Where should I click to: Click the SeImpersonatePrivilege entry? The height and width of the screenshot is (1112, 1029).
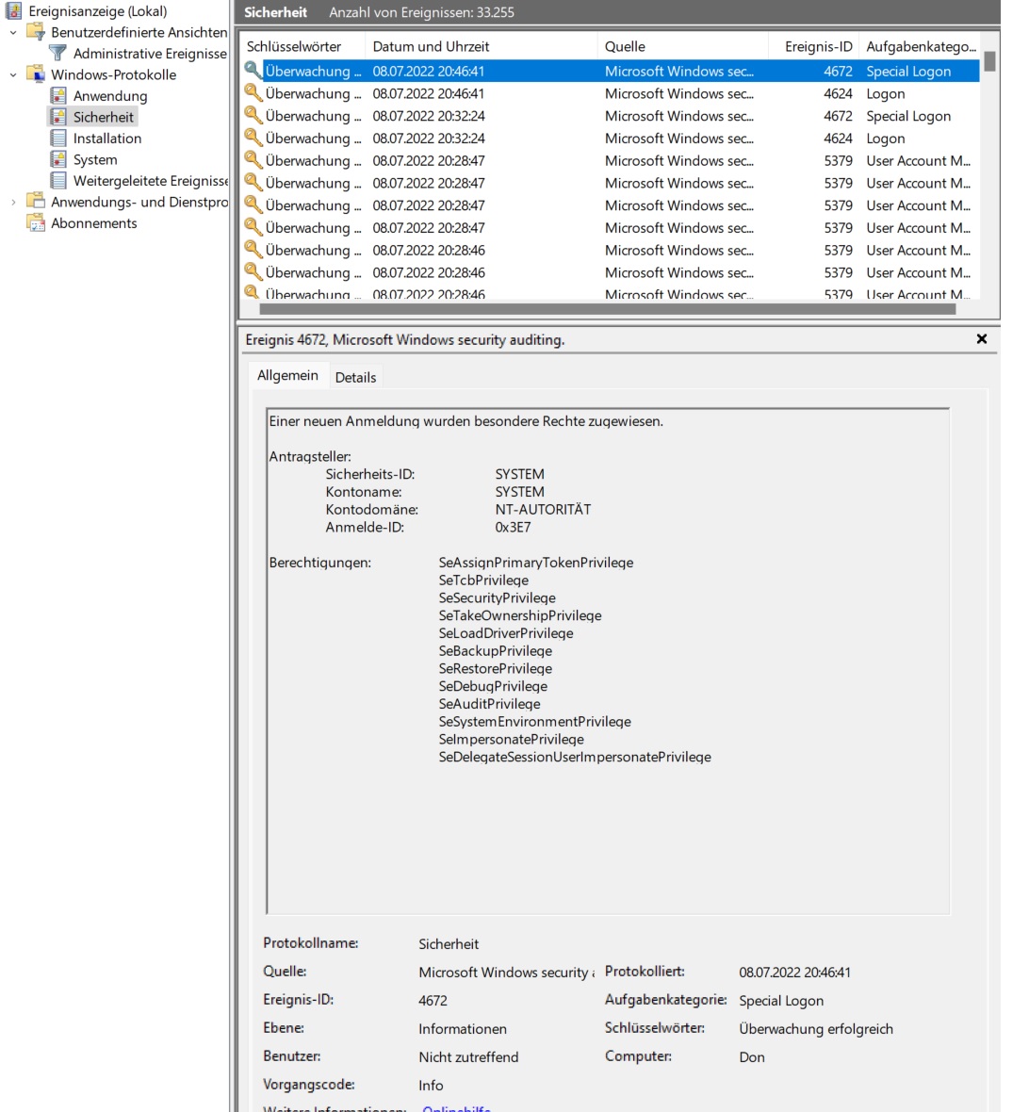point(511,739)
